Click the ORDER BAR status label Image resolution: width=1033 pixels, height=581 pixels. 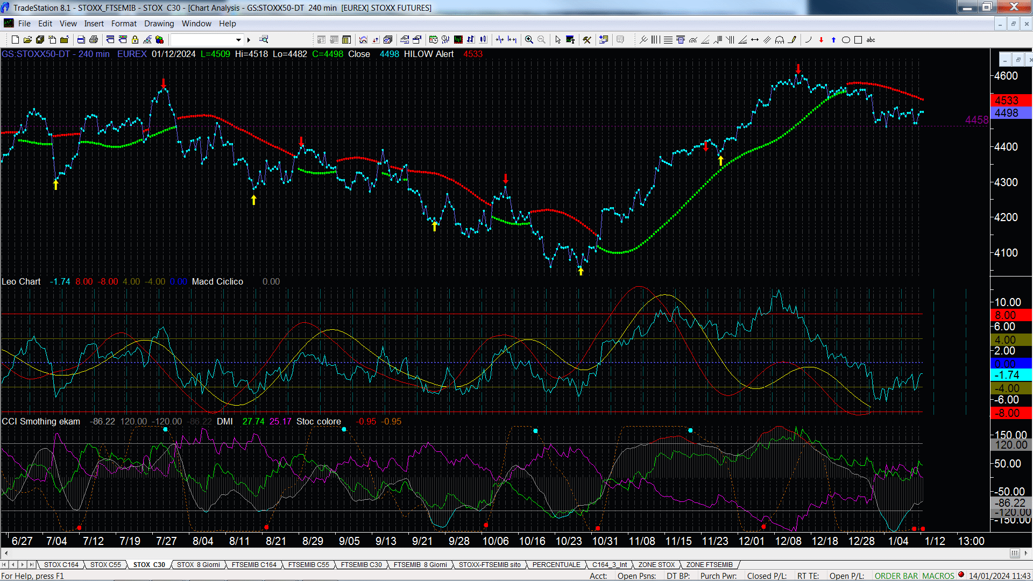click(x=896, y=576)
